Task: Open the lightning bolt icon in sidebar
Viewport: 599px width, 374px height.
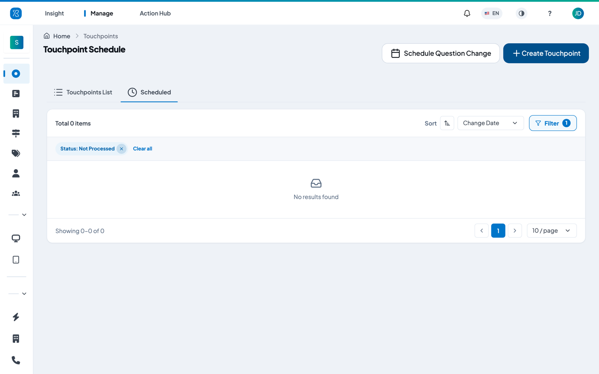Action: [x=16, y=317]
